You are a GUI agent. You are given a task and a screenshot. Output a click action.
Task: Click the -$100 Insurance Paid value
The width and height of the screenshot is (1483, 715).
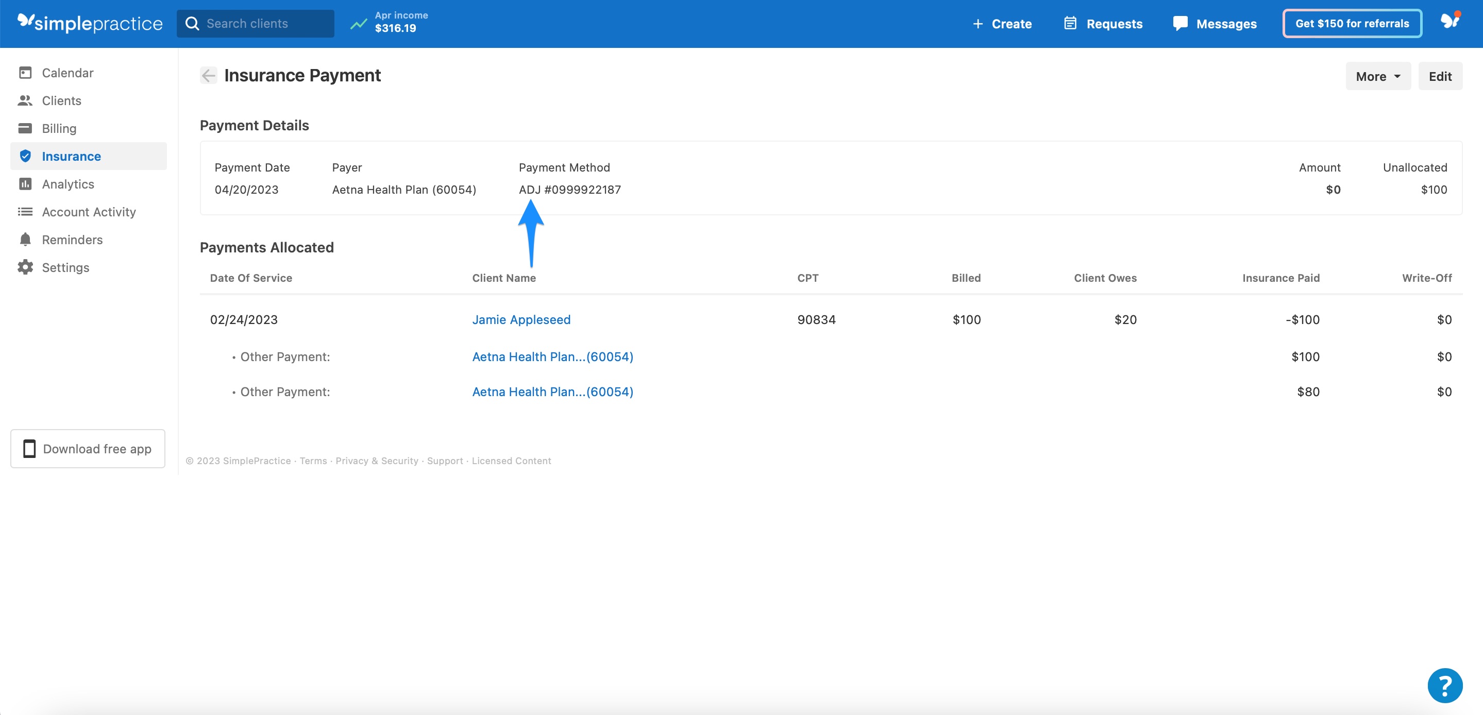point(1302,319)
